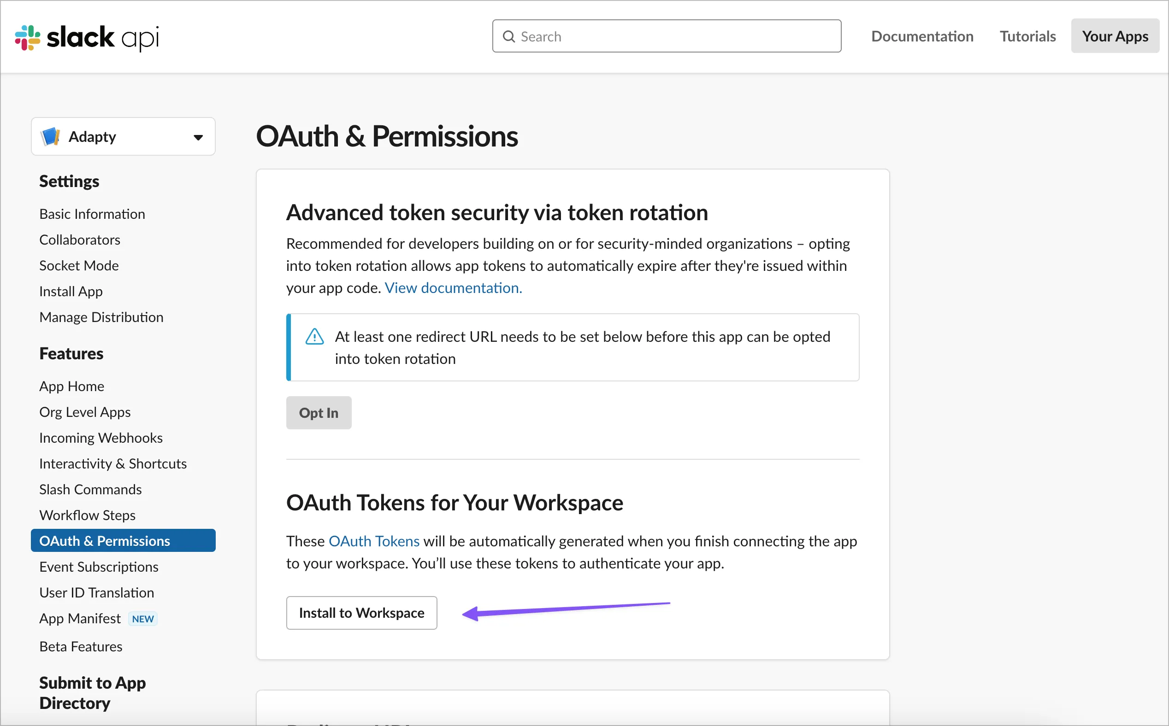Viewport: 1169px width, 726px height.
Task: Go to Event Subscriptions
Action: (x=99, y=567)
